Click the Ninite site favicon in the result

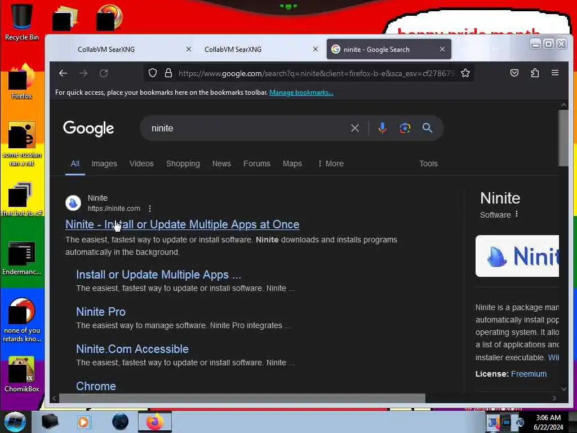coord(73,203)
